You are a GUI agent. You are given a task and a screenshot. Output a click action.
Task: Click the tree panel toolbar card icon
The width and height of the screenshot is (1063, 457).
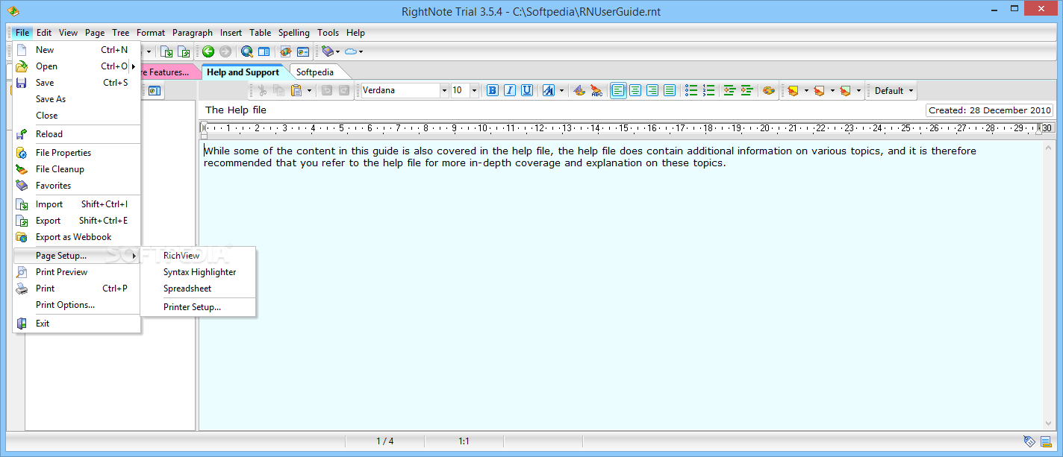(154, 90)
